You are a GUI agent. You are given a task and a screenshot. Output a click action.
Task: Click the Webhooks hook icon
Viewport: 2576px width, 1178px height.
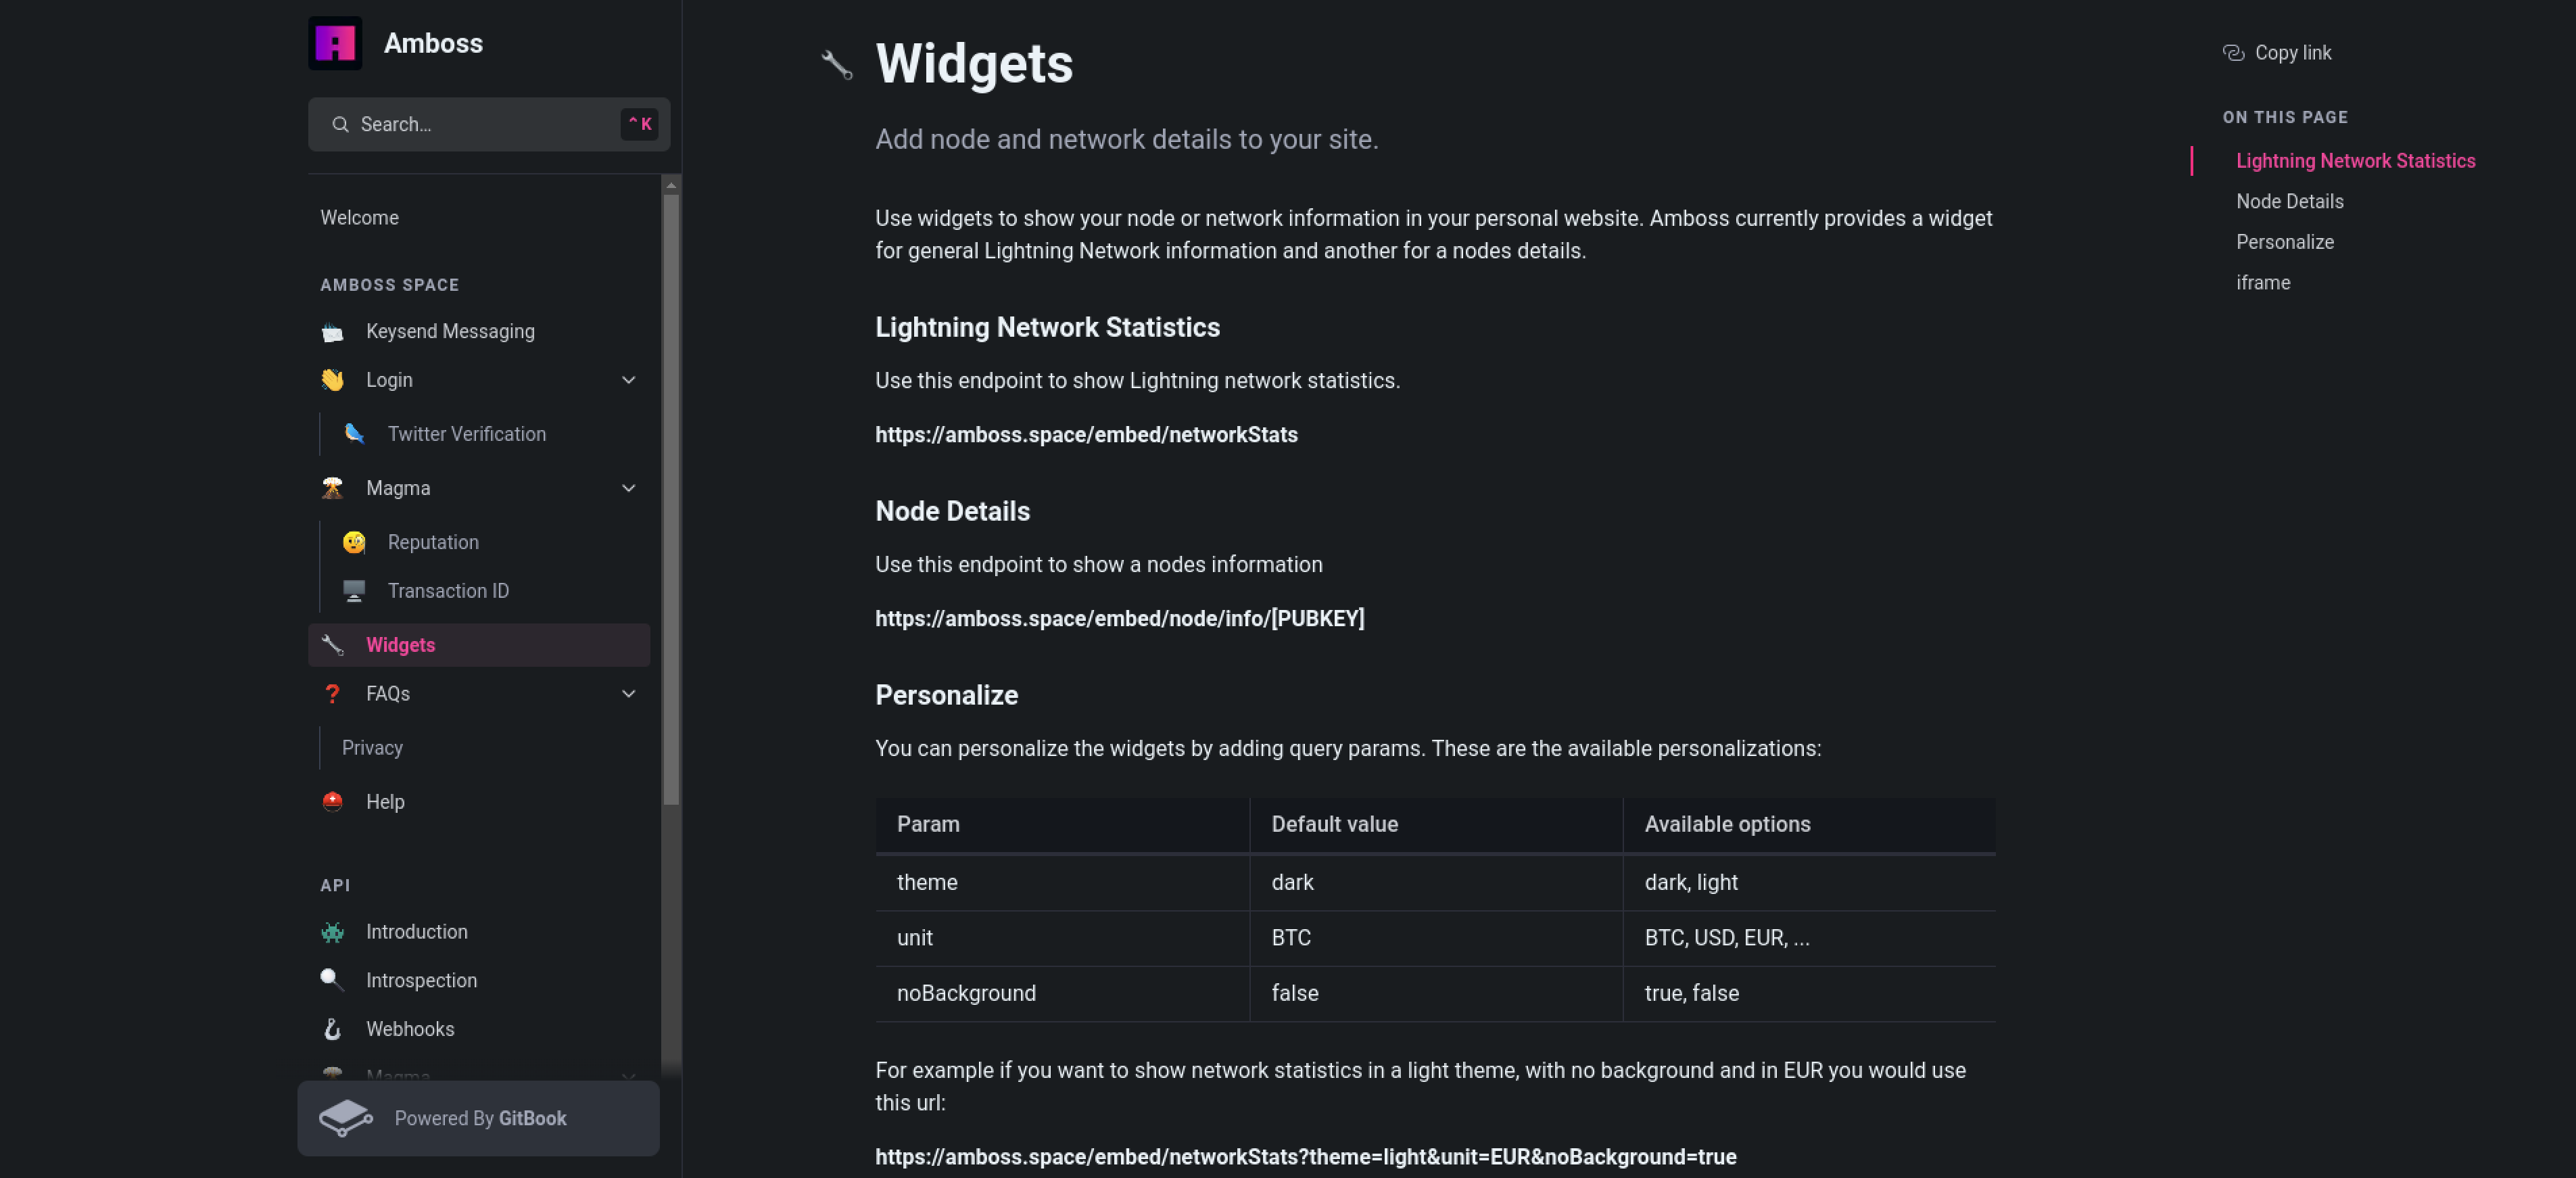coord(332,1029)
